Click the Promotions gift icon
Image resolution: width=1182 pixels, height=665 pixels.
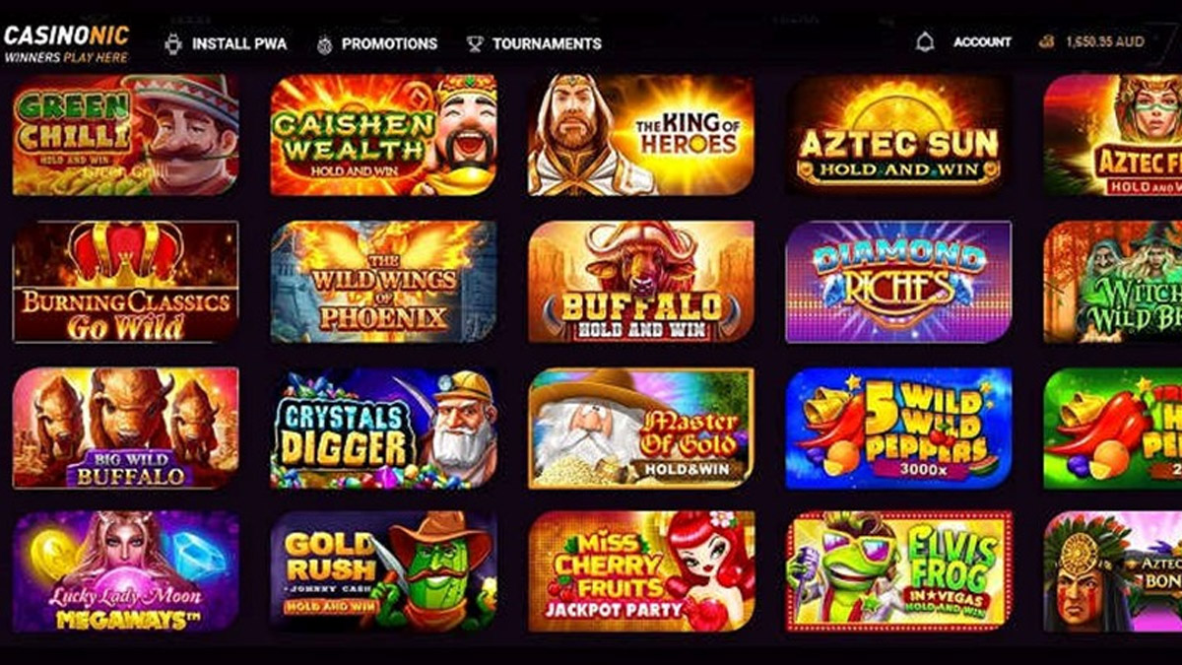pyautogui.click(x=325, y=44)
